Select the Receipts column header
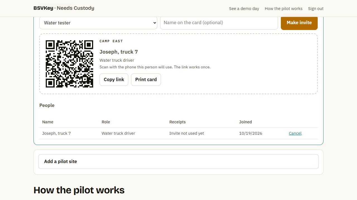357x200 pixels. pyautogui.click(x=177, y=122)
